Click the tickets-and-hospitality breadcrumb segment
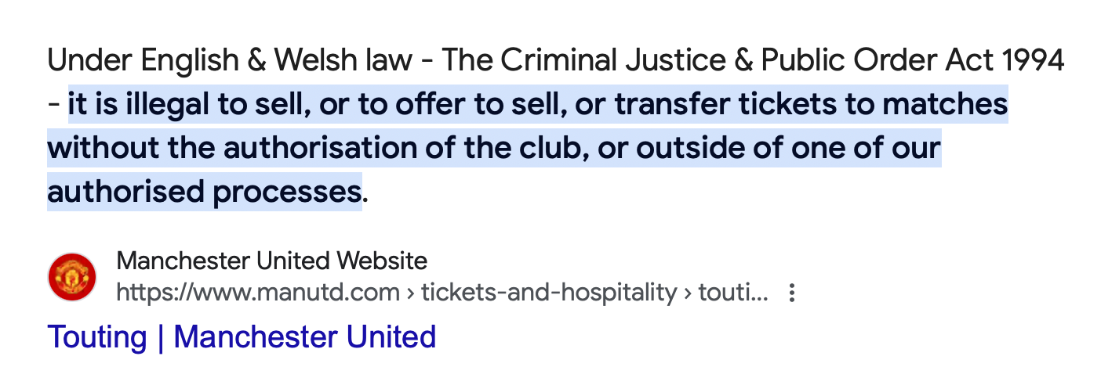This screenshot has width=1101, height=385. [x=548, y=293]
